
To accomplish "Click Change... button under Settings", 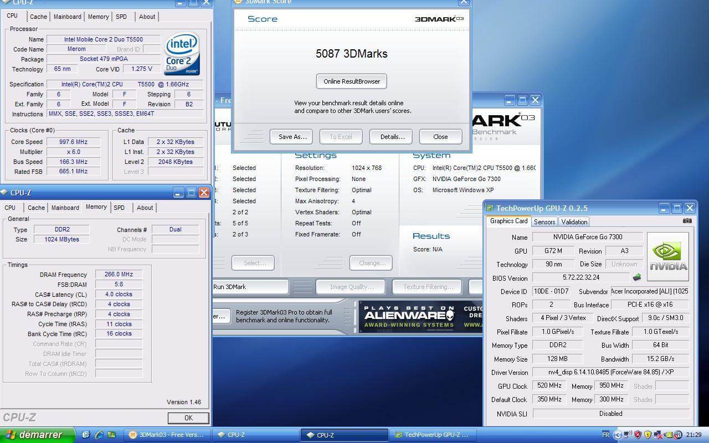I will [371, 263].
